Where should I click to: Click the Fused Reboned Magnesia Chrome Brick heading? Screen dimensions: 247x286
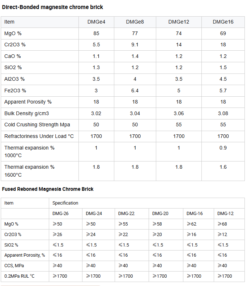point(47,189)
